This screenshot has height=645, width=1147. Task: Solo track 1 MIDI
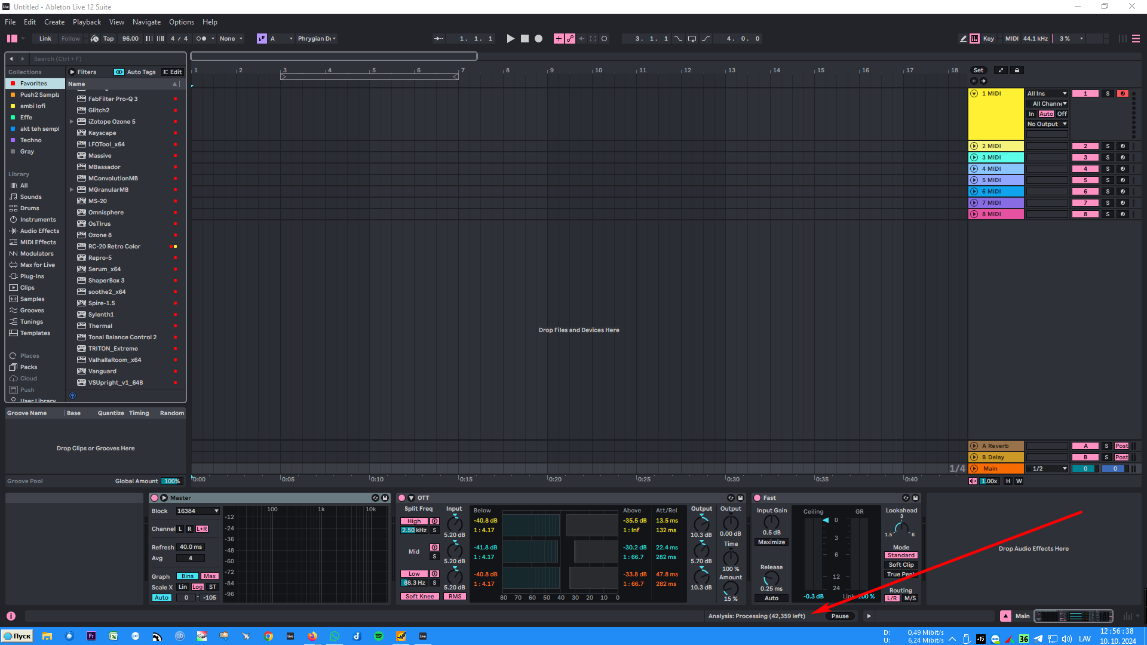tap(1108, 94)
